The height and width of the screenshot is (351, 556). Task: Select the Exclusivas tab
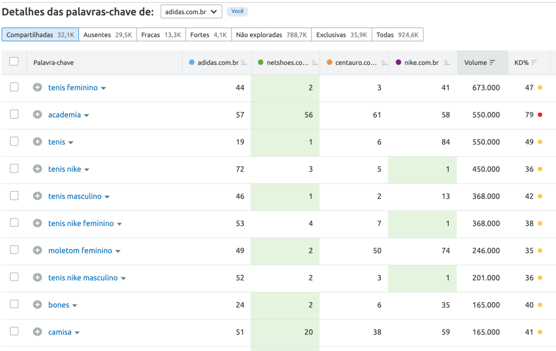click(x=341, y=35)
